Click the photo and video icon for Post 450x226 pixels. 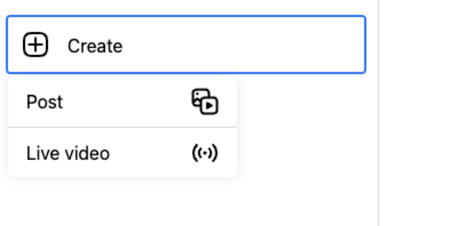coord(205,101)
